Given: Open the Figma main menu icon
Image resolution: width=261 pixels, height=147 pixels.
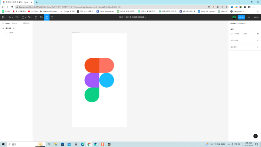Looking at the screenshot, I should point(3,17).
